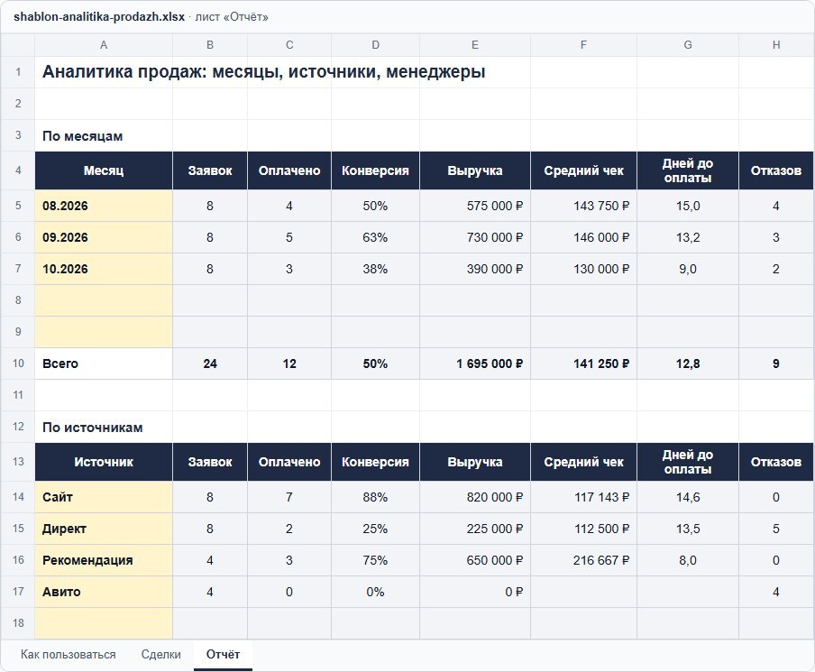
Task: Select days-to-payment cell 9,0
Action: (687, 269)
